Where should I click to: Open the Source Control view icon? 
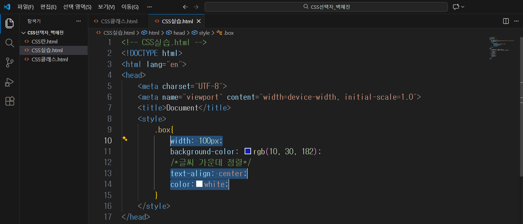(x=10, y=62)
